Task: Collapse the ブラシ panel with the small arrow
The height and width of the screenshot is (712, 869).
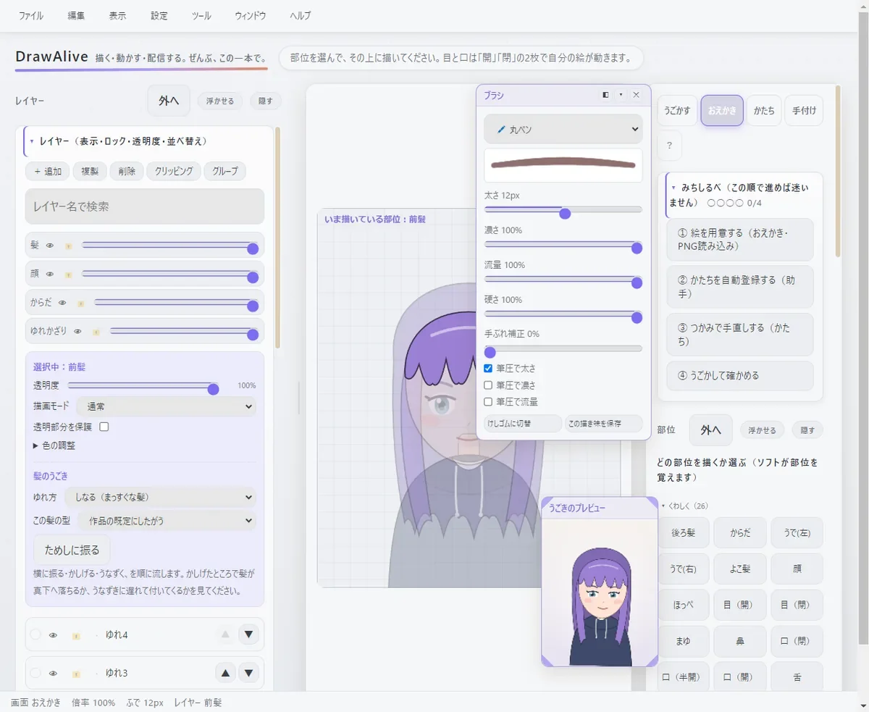Action: pos(621,95)
